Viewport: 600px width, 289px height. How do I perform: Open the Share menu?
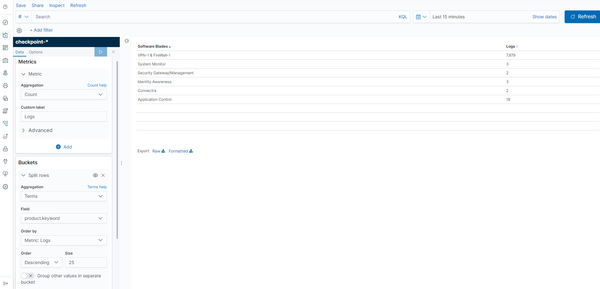(37, 5)
